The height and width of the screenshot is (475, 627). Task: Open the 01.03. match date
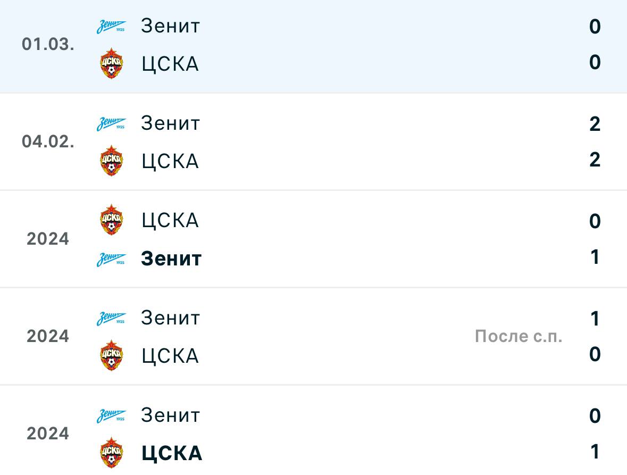[x=48, y=44]
